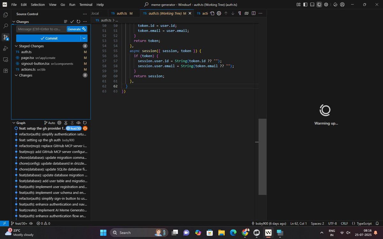Image resolution: width=383 pixels, height=239 pixels.
Task: Click the commit checkmark icon in Changes header
Action: point(72,21)
